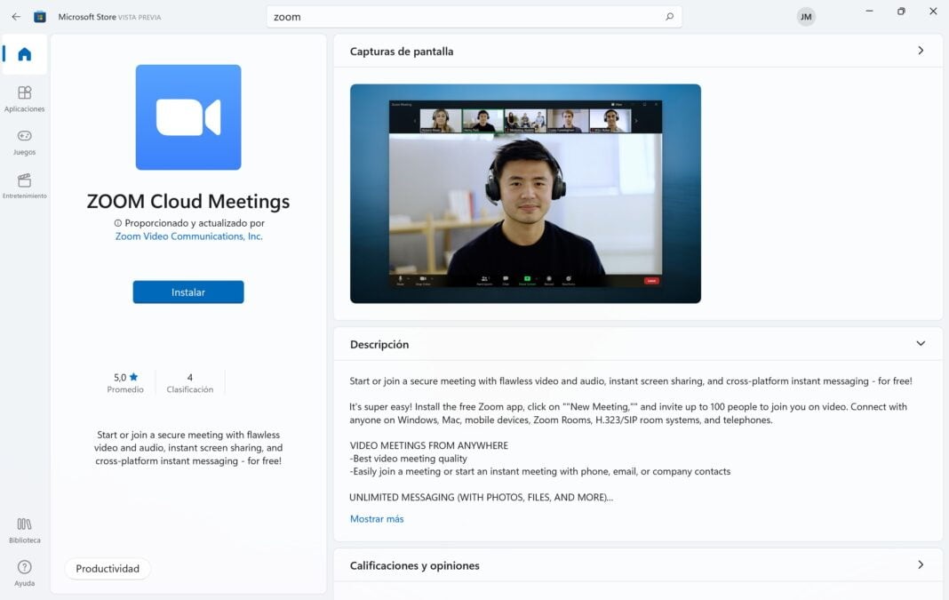949x600 pixels.
Task: Click Mostrar más to expand description
Action: click(x=377, y=519)
